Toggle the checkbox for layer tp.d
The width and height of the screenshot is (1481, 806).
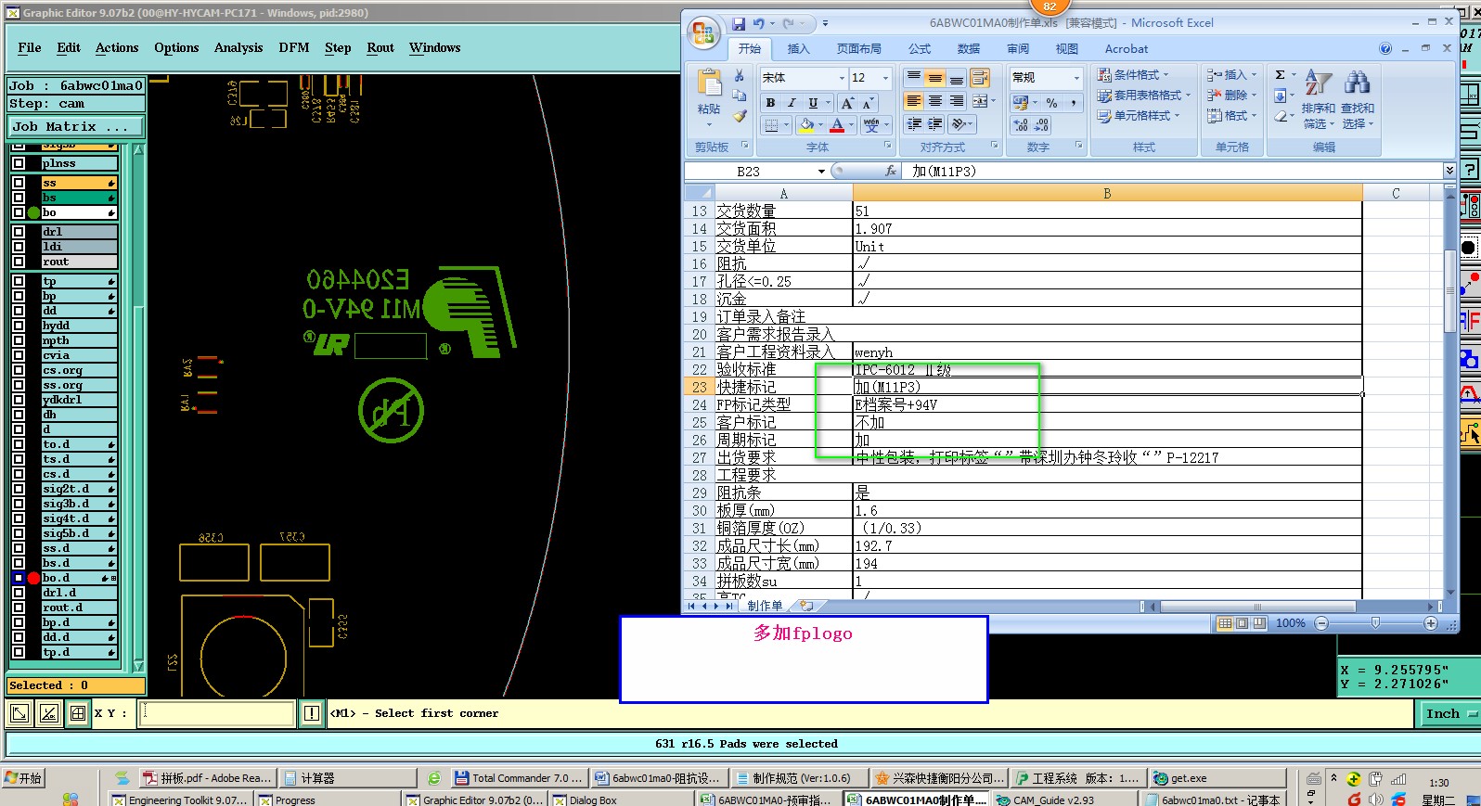19,652
